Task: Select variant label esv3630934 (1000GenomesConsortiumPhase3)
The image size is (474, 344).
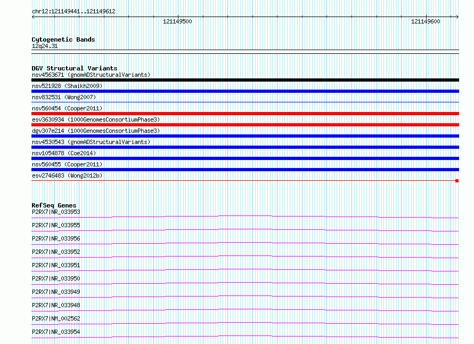Action: 96,119
